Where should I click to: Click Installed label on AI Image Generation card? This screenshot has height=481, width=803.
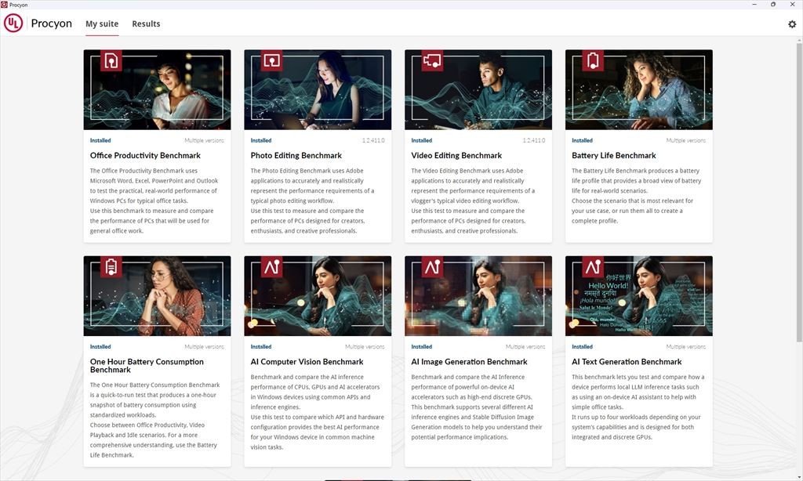point(421,346)
